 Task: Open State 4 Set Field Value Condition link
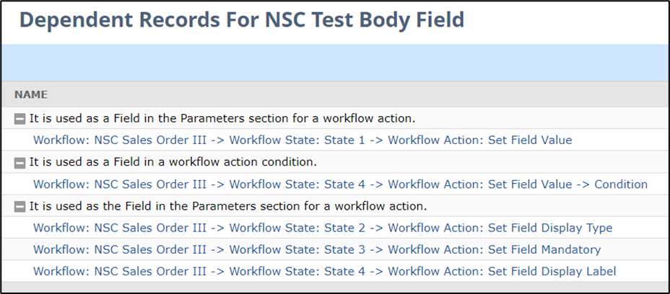click(339, 184)
